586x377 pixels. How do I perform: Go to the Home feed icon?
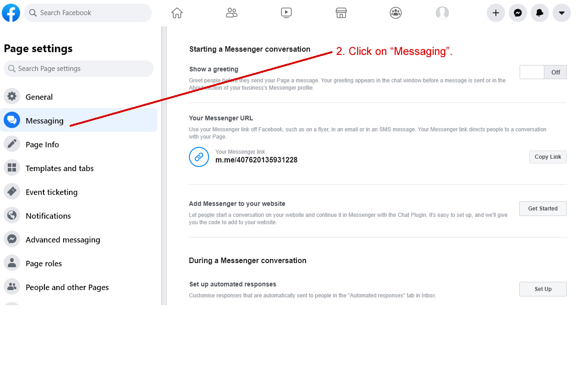[x=177, y=13]
